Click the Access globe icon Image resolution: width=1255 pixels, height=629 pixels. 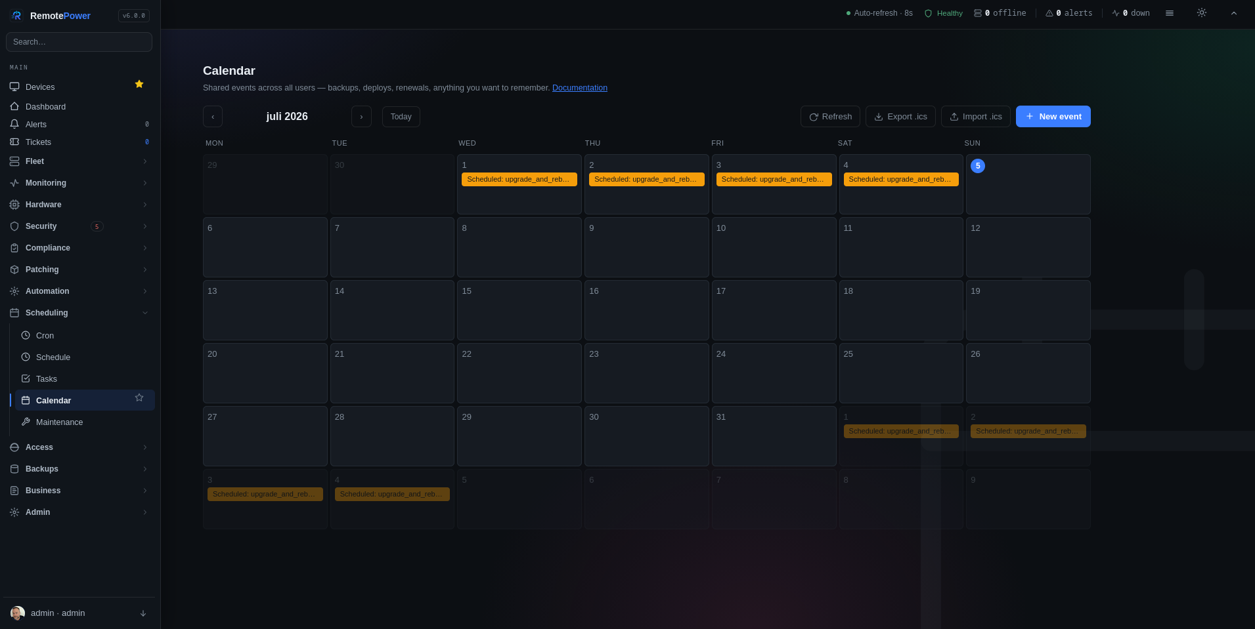point(14,447)
